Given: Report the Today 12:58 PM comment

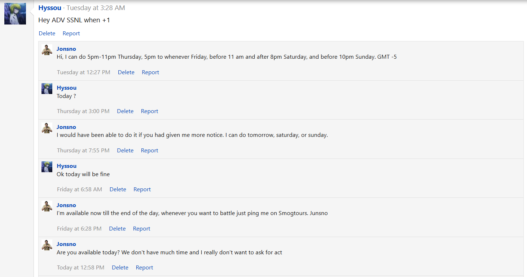Looking at the screenshot, I should 144,268.
